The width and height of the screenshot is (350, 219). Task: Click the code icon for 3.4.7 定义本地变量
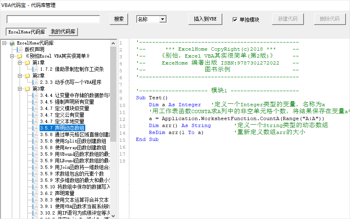pyautogui.click(x=35, y=122)
